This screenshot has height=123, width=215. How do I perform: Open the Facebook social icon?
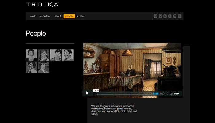coord(155,16)
